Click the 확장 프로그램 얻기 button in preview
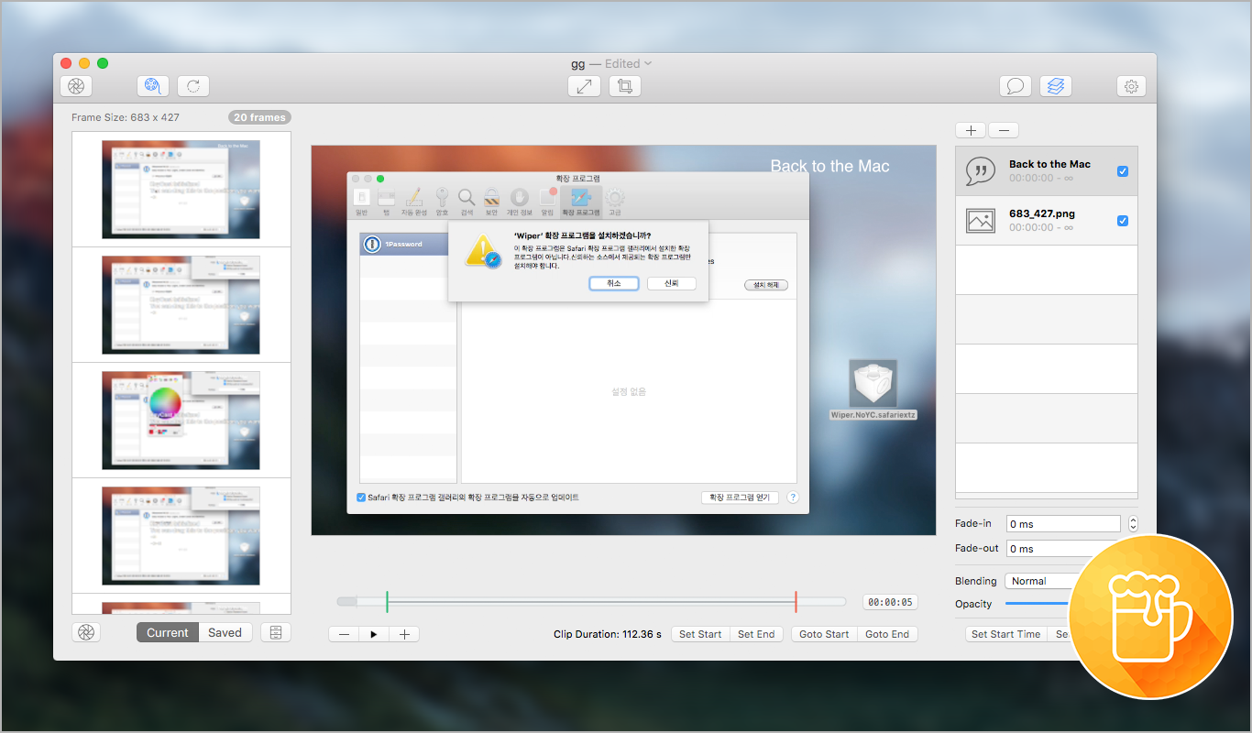Screen dimensions: 1252x733 (x=740, y=498)
